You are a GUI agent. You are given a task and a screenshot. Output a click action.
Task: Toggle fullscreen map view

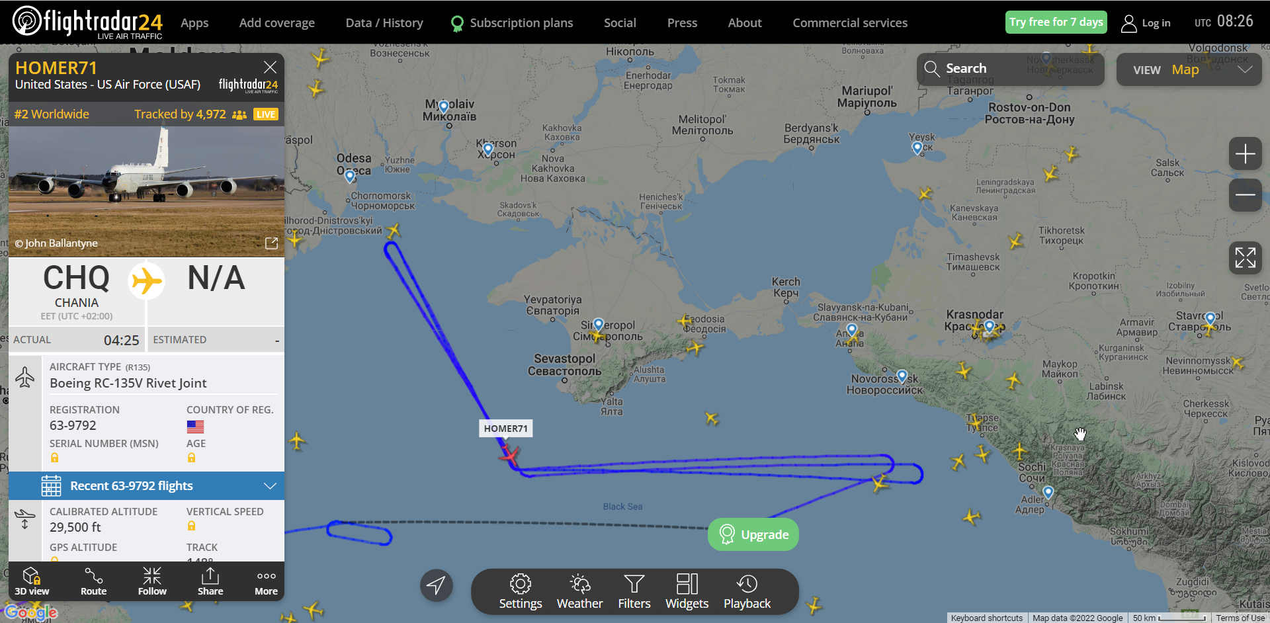coord(1245,258)
